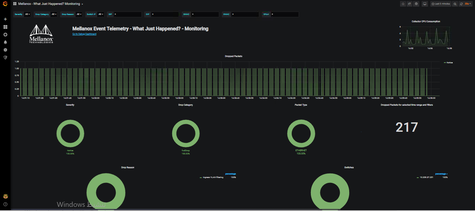The image size is (475, 211).
Task: Expand the Switch IP filter dropdown
Action: (x=101, y=14)
